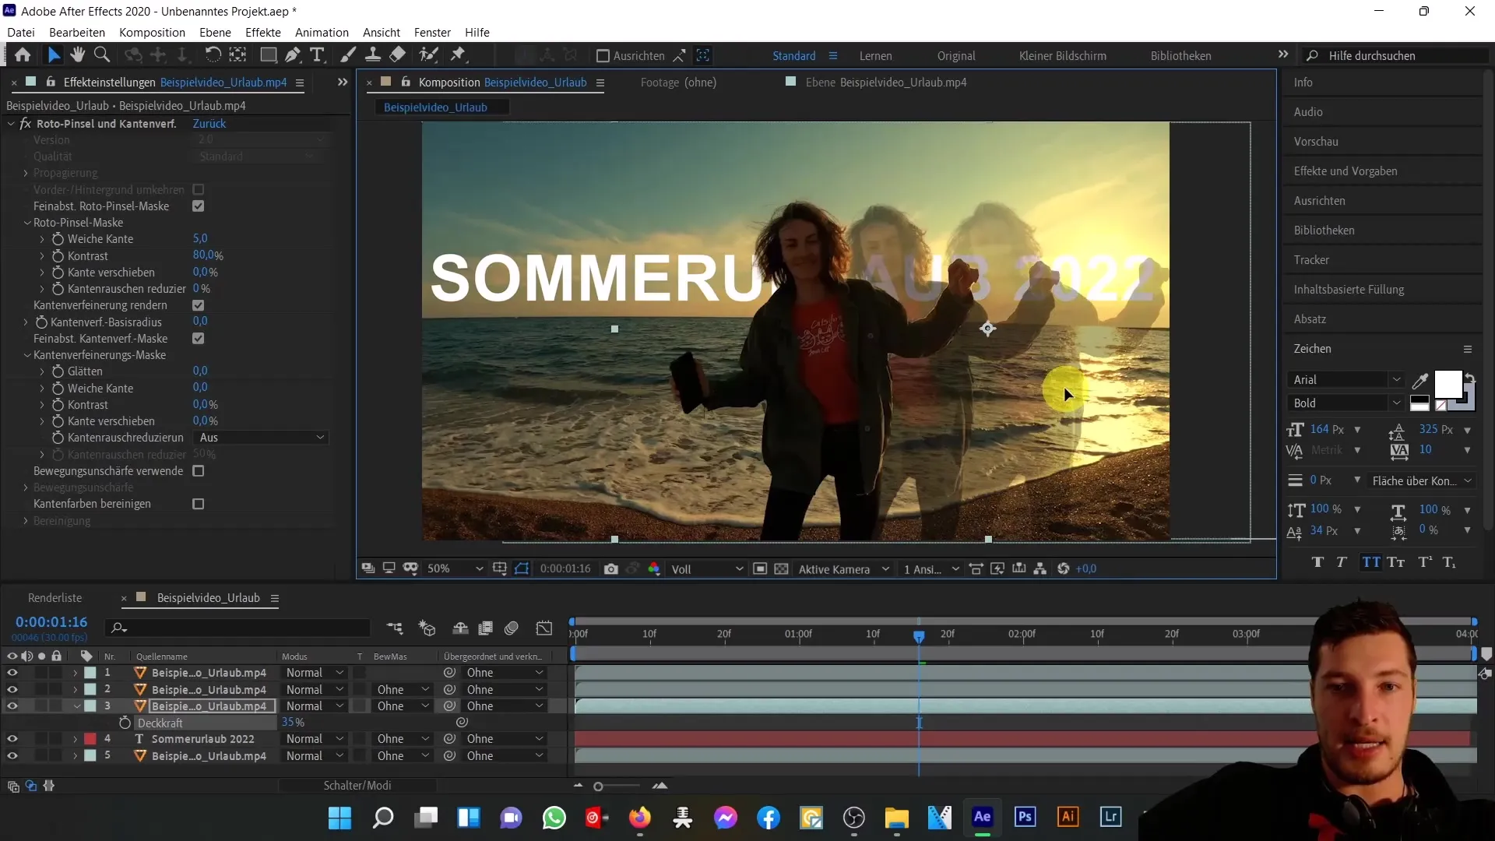Enable Kantenfarben bereinigen checkbox
The height and width of the screenshot is (841, 1495).
pos(199,505)
